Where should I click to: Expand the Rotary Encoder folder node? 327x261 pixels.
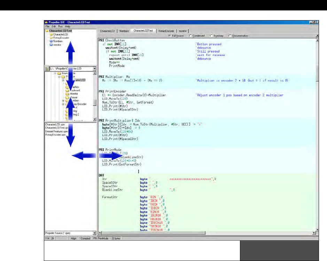coord(63,104)
